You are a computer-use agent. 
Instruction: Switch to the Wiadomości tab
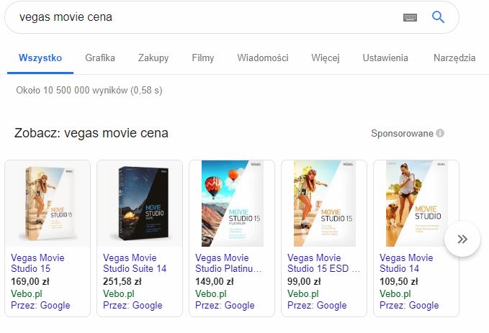pos(263,58)
